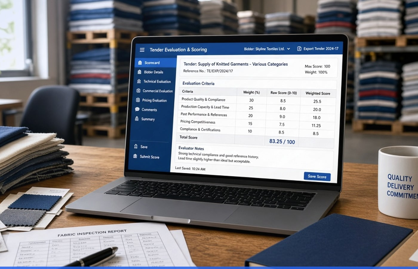The height and width of the screenshot is (269, 418).
Task: Click the Pricing Evaluation icon
Action: [x=138, y=100]
